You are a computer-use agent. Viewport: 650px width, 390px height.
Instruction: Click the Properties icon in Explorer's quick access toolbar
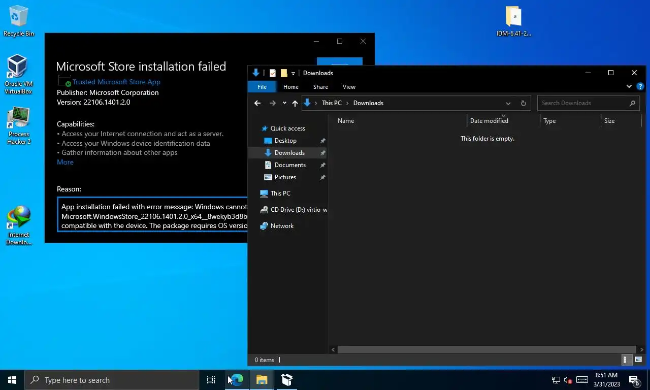(x=273, y=73)
